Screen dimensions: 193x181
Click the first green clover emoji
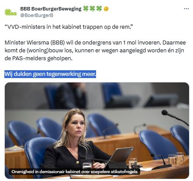(x=86, y=9)
